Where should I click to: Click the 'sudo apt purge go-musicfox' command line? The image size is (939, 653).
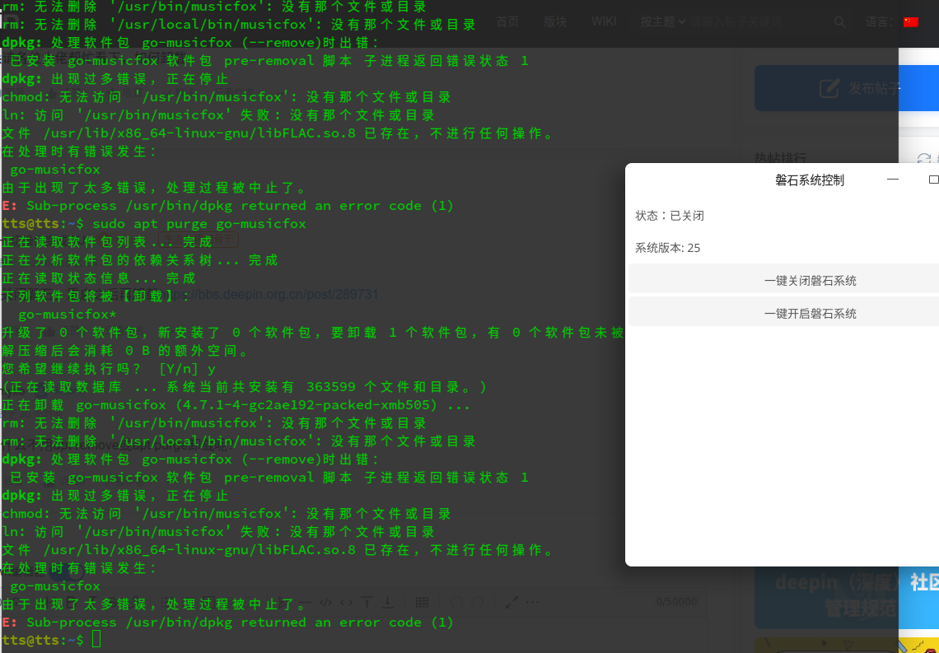[199, 224]
